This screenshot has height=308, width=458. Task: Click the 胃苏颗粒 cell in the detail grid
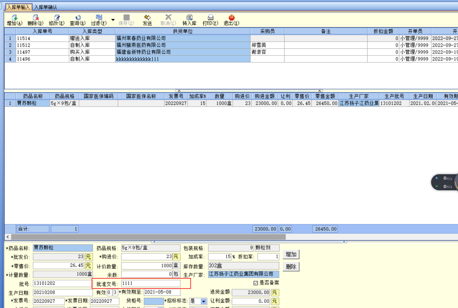(x=33, y=103)
